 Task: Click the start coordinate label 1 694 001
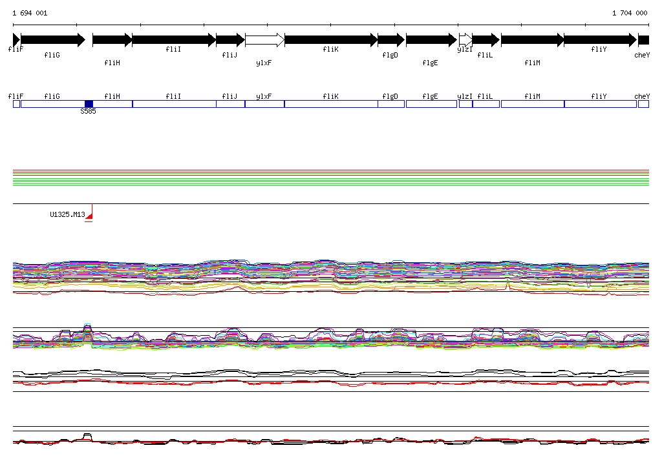pos(30,13)
